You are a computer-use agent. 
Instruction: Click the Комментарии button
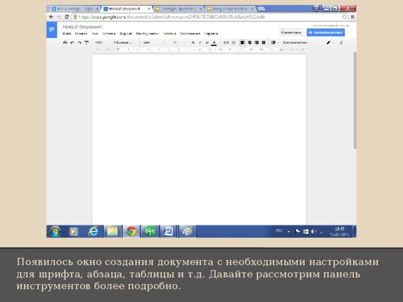coord(291,33)
